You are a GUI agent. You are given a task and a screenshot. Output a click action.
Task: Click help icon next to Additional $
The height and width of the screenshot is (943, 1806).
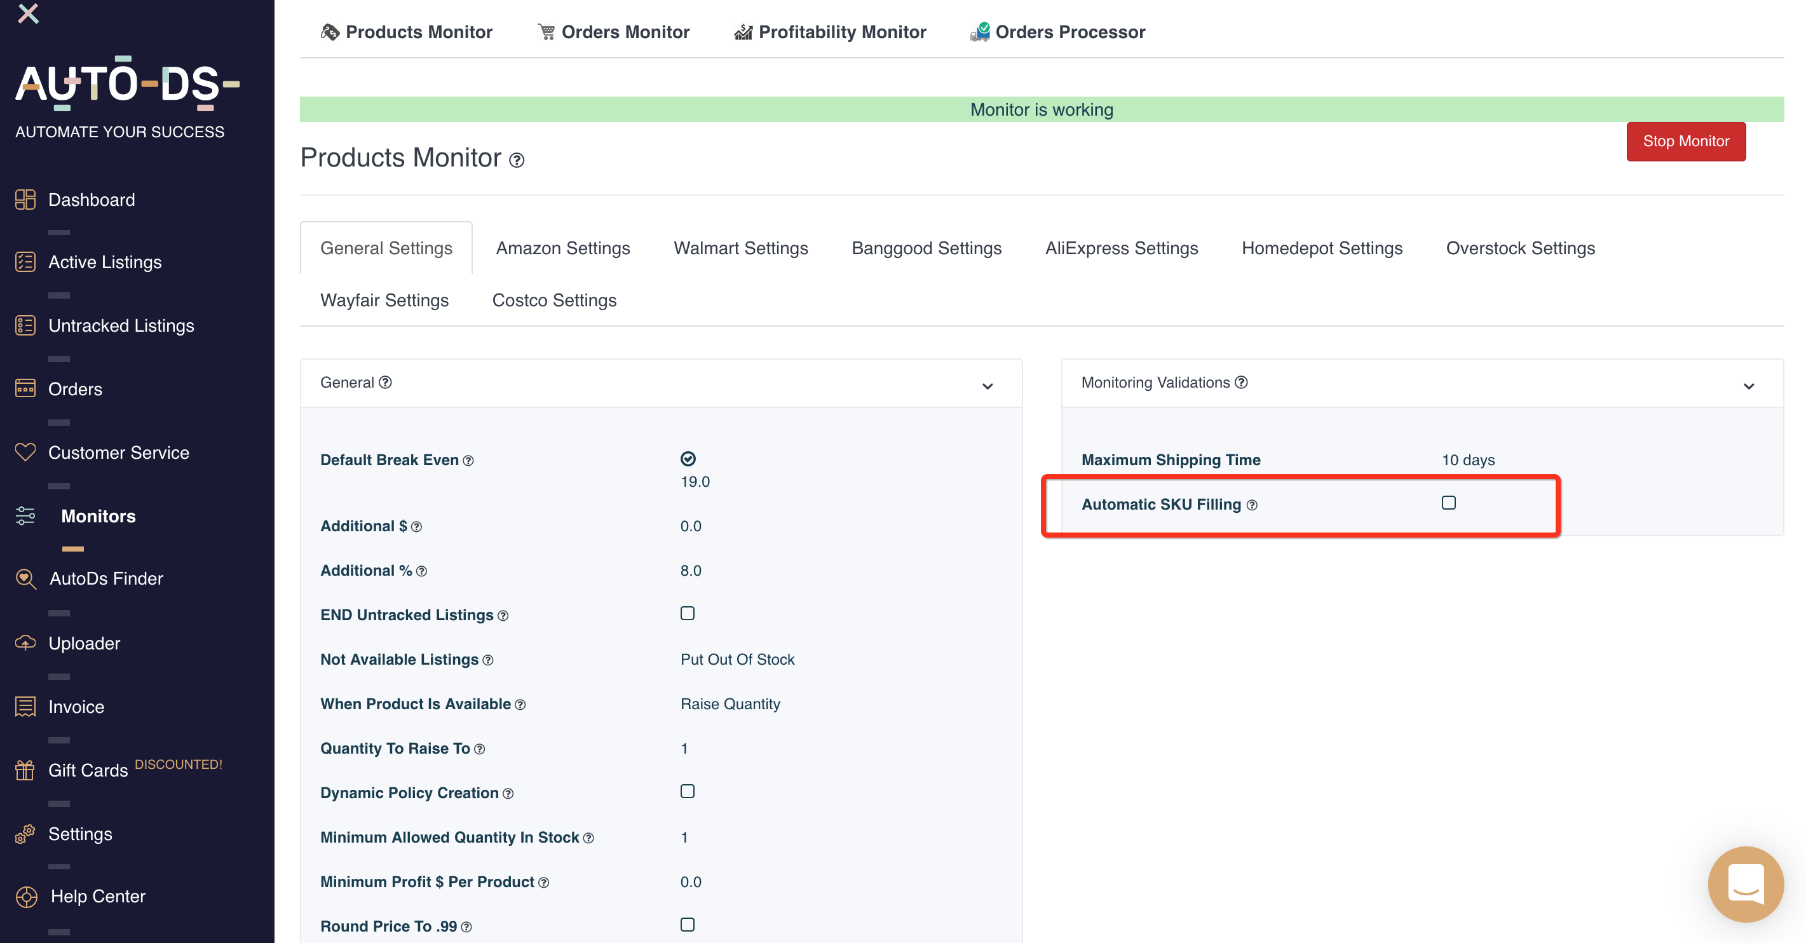point(416,527)
